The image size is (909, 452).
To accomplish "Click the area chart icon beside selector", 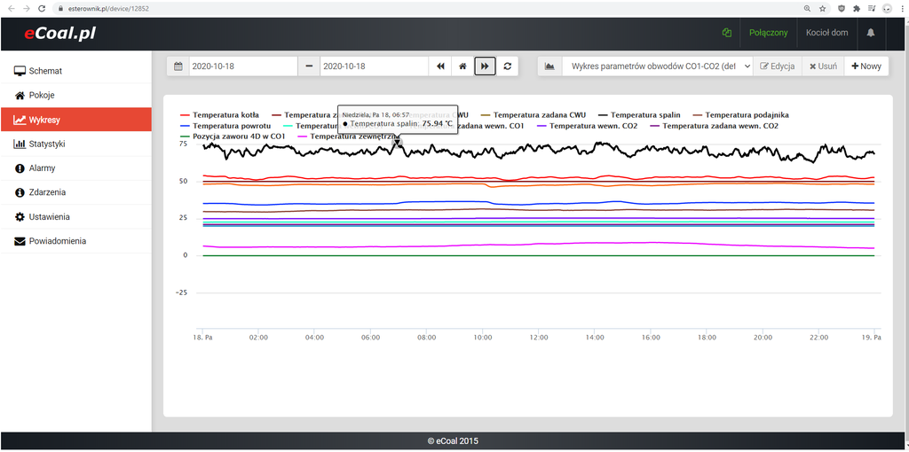I will 549,66.
